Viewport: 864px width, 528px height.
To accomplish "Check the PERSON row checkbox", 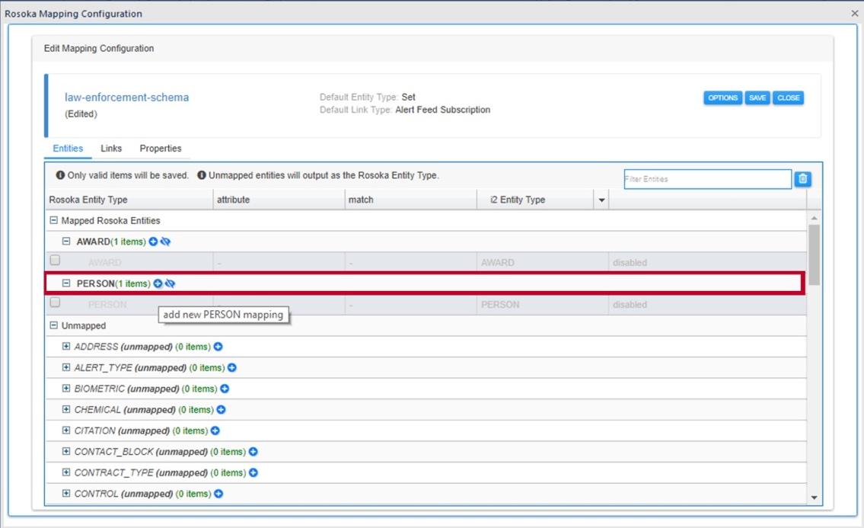I will pyautogui.click(x=55, y=302).
